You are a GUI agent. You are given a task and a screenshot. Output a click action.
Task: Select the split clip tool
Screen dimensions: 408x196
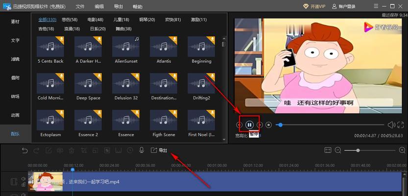[60, 150]
